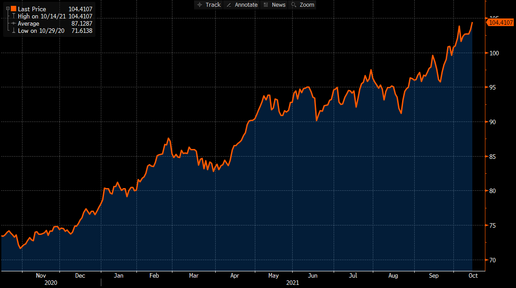This screenshot has width=516, height=288.
Task: Select the Last Price legend label
Action: tap(32, 9)
